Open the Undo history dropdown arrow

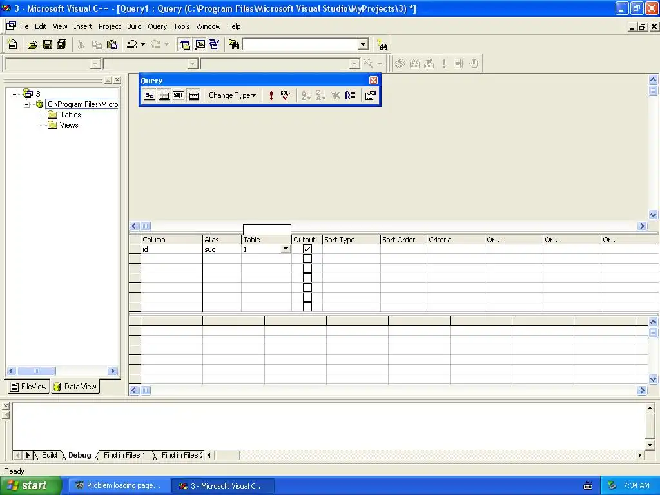point(142,44)
